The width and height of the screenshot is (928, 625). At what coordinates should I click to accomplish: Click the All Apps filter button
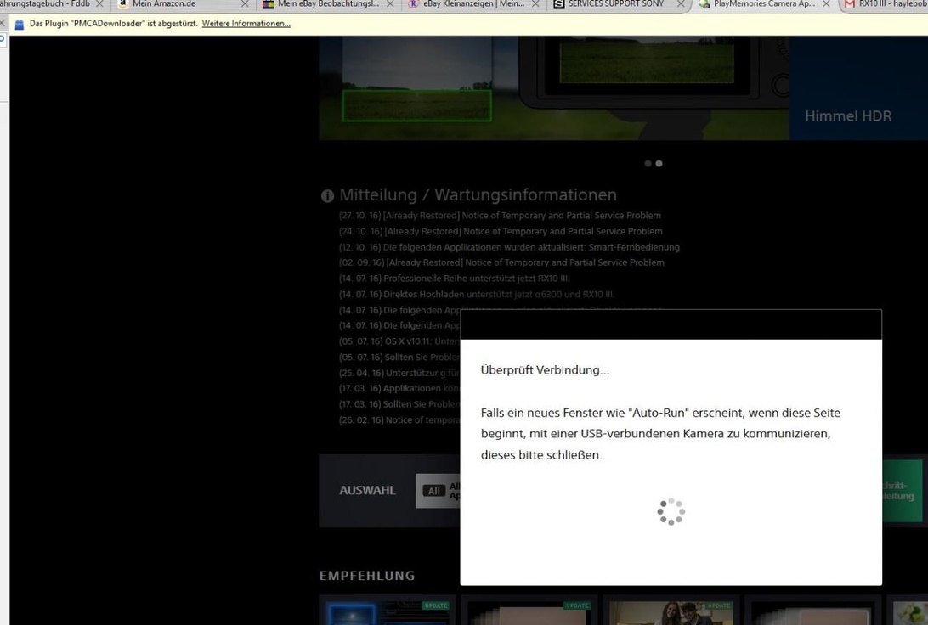point(439,491)
